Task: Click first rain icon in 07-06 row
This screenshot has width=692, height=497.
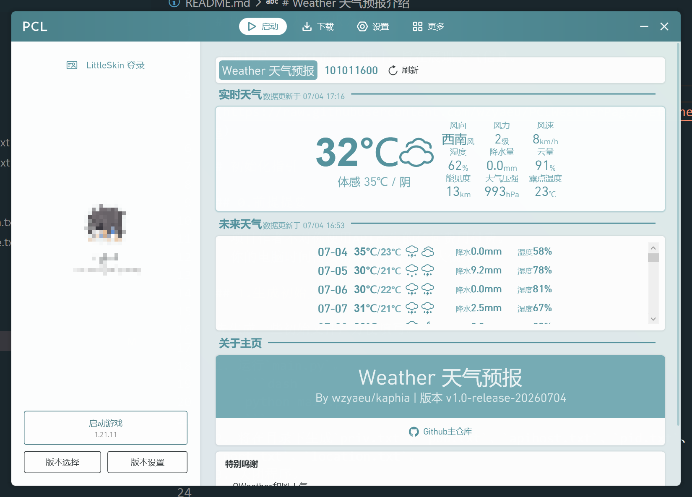Action: [x=412, y=289]
